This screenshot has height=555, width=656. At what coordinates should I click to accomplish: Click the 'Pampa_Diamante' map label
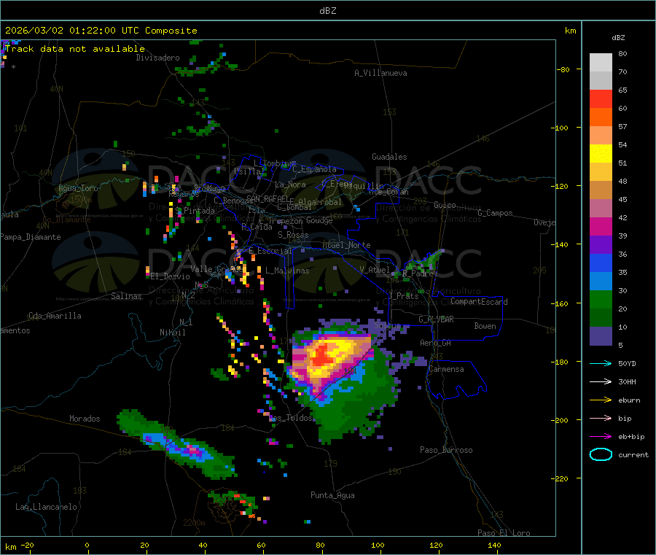31,237
